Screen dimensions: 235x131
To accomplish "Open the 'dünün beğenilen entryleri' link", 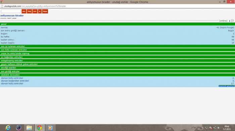I will click(15, 81).
